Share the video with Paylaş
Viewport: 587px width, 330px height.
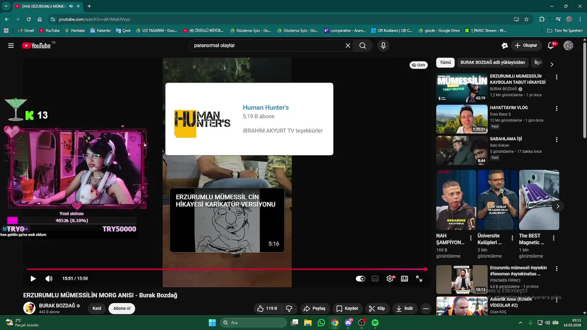point(315,308)
